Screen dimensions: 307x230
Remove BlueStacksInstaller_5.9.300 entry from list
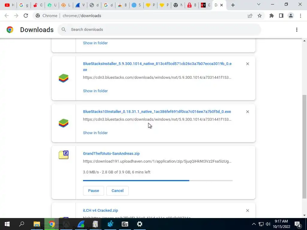click(x=248, y=64)
